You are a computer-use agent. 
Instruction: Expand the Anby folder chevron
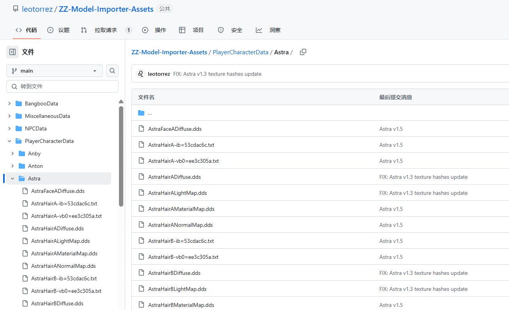tap(12, 153)
